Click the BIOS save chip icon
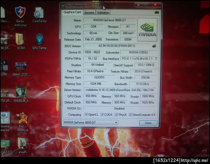Viewport: 210px width, 164px height. (154, 46)
